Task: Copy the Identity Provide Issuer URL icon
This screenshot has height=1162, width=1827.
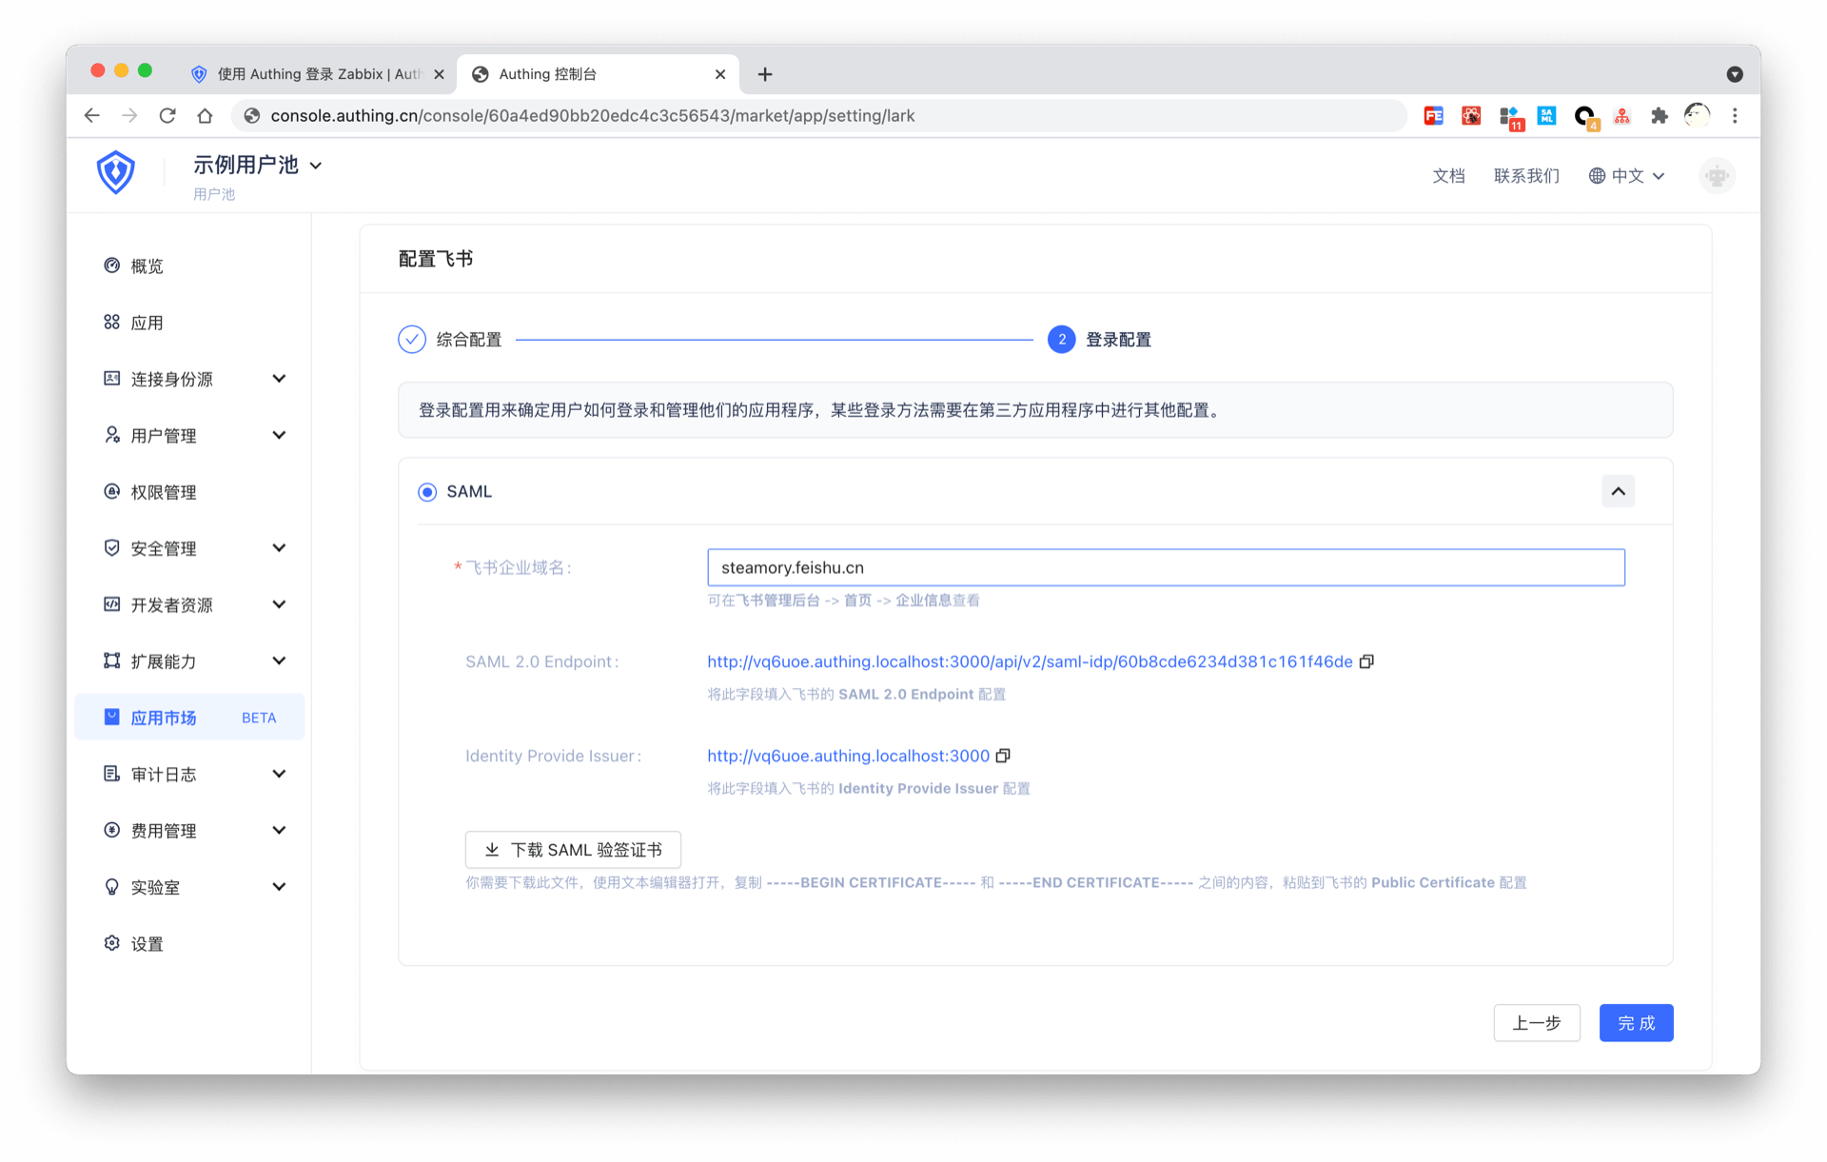Action: tap(1003, 756)
